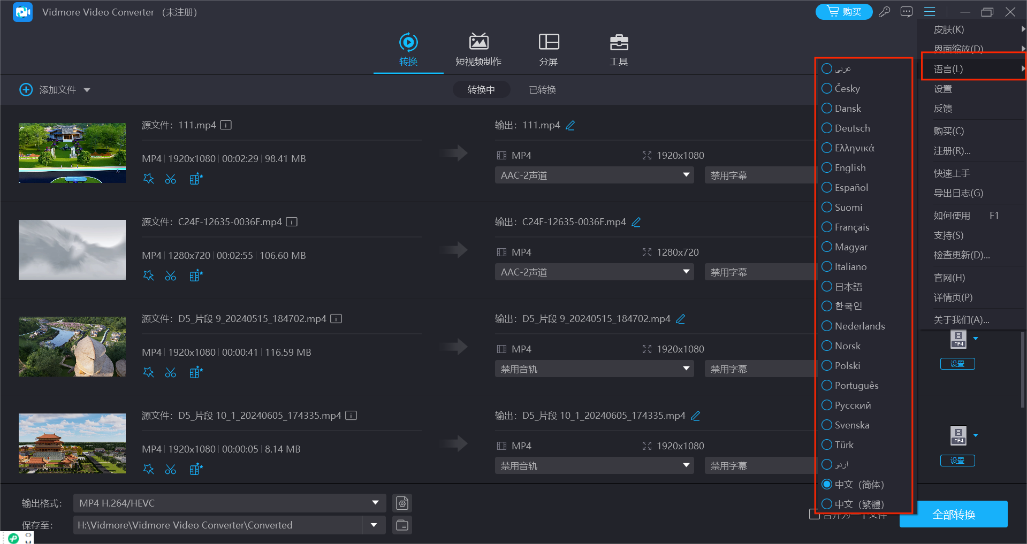Enhance video icon for C24F-12635-0036F.mp4
Image resolution: width=1027 pixels, height=544 pixels.
click(196, 275)
